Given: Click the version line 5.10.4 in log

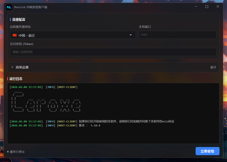Looking at the screenshot, I should pos(55,125).
